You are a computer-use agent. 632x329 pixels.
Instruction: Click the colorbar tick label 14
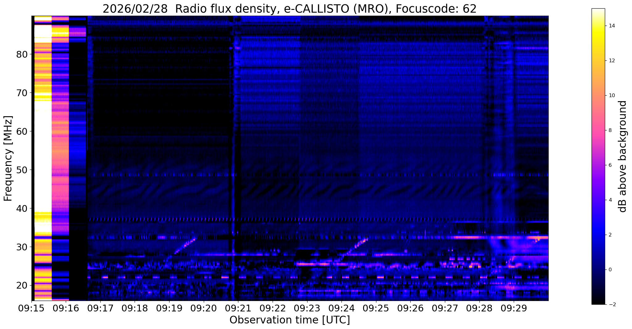click(611, 26)
